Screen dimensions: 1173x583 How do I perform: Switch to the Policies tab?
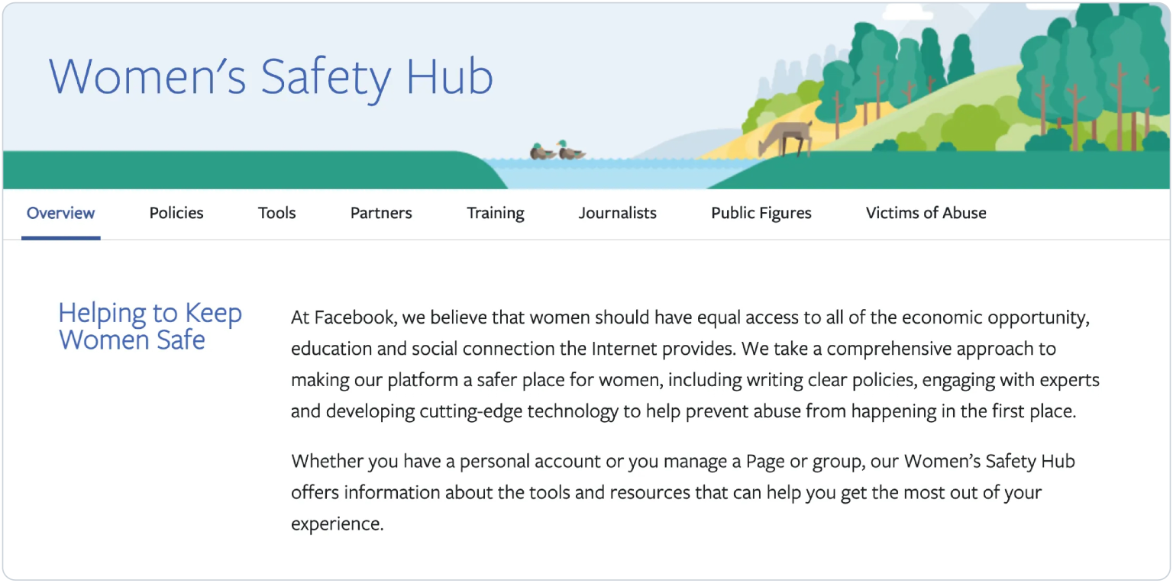tap(176, 213)
